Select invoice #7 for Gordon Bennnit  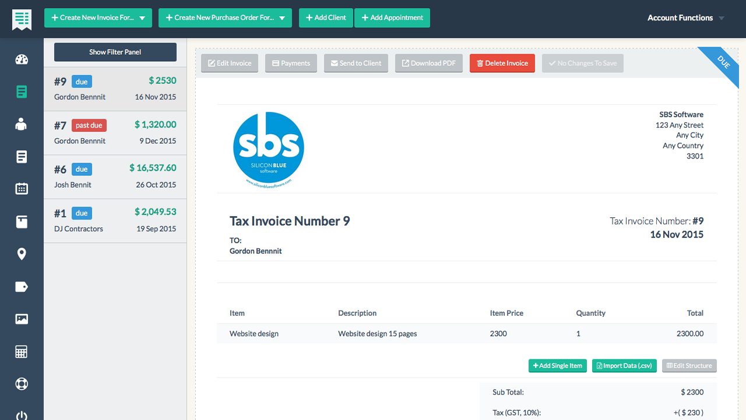115,132
